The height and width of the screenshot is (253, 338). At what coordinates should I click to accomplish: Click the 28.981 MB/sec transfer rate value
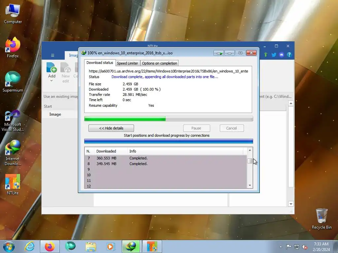[x=135, y=95]
